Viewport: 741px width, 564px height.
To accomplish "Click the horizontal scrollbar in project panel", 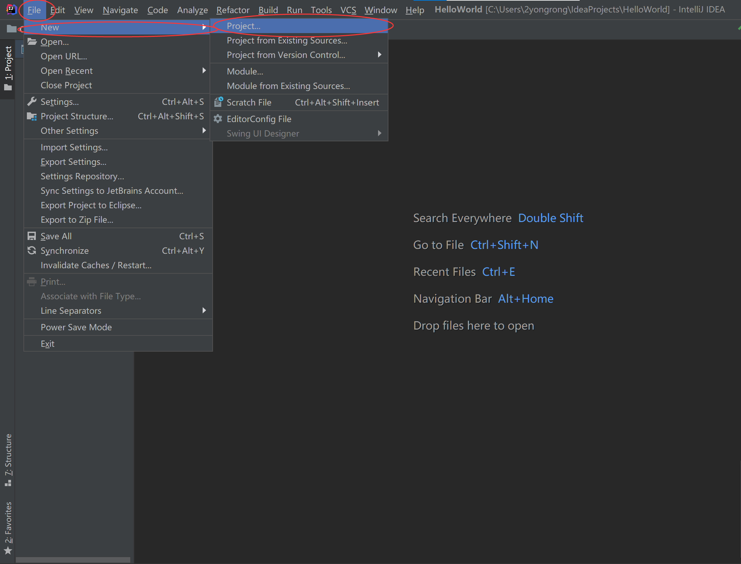I will click(73, 560).
